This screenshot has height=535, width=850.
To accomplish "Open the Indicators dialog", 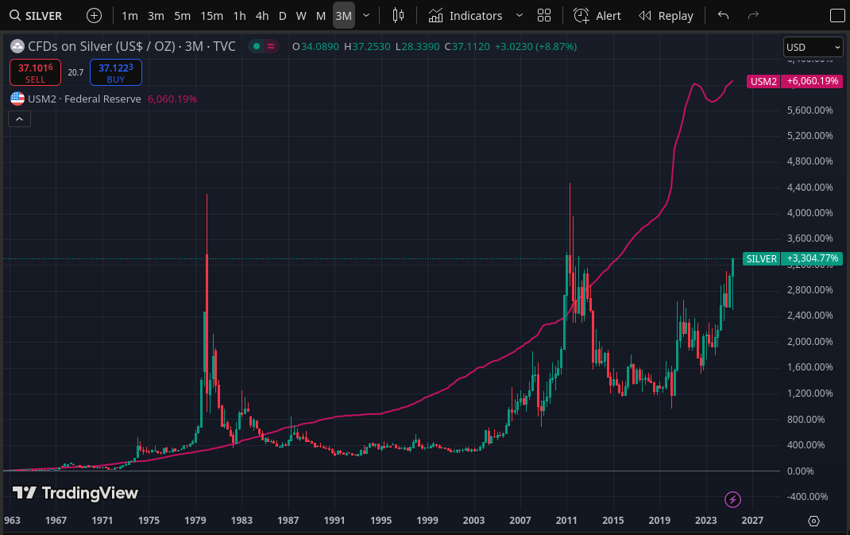I will click(x=466, y=16).
